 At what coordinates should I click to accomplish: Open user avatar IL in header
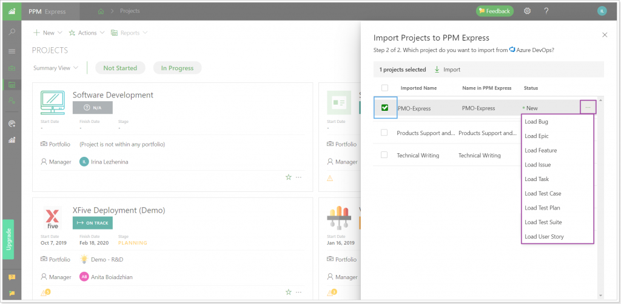(602, 11)
